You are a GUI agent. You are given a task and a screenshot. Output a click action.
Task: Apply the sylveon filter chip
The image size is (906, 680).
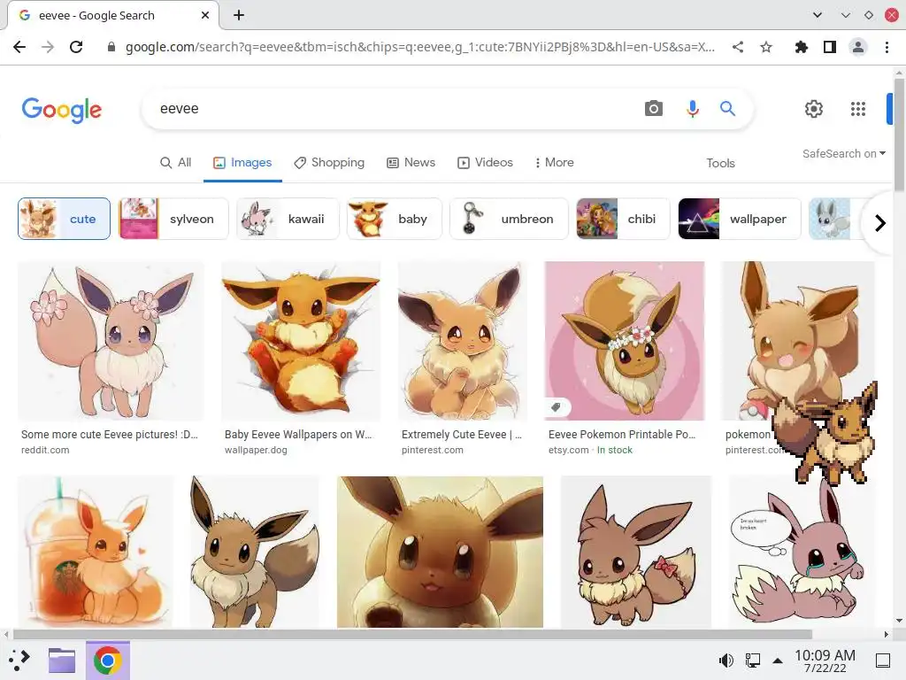(173, 219)
